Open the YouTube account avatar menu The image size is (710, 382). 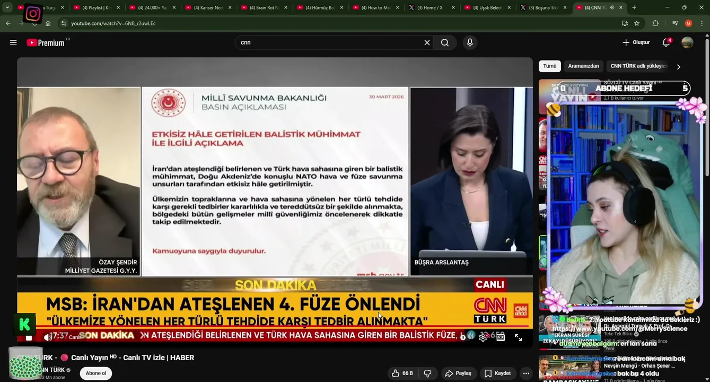click(687, 42)
